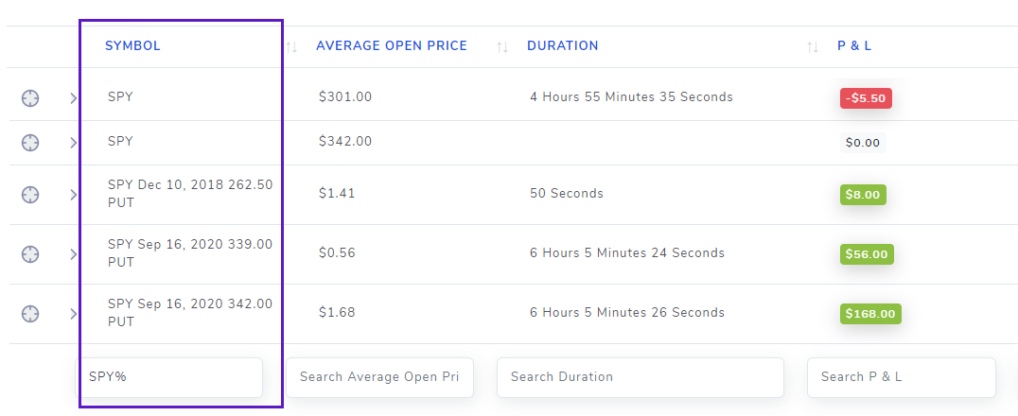Click target icon for 342.00 PUT row
The image size is (1018, 416).
[x=30, y=314]
